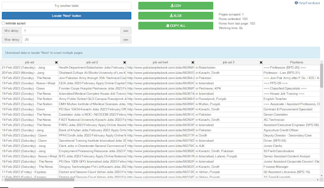This screenshot has width=324, height=188.
Task: Select cell 'Clerk Jobs in Directorate General Commercial'
Action: (92, 146)
